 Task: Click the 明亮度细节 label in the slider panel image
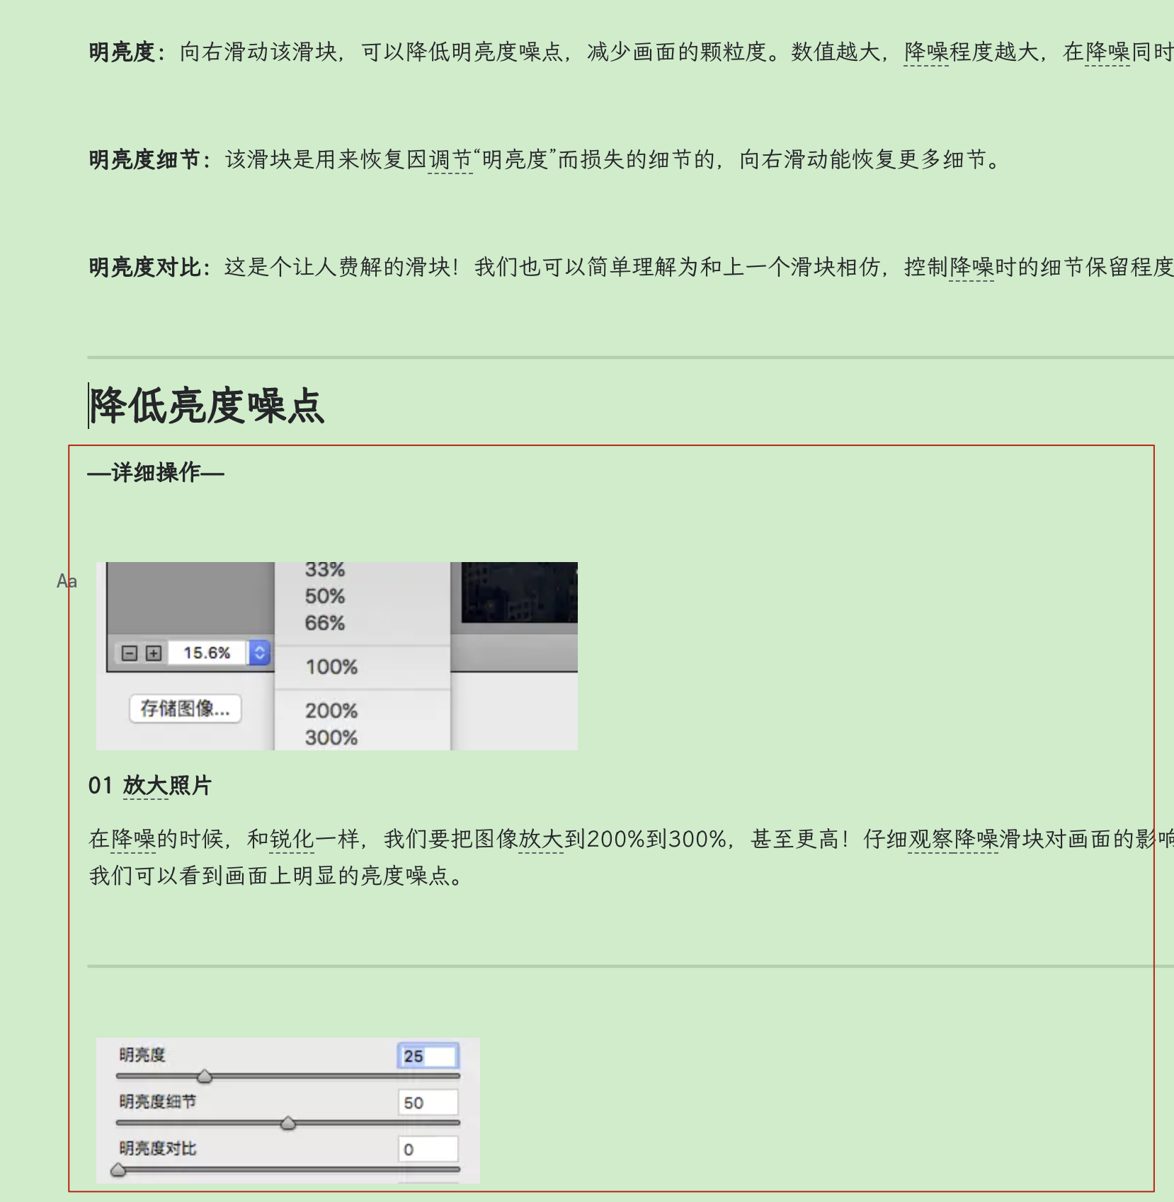coord(157,1101)
